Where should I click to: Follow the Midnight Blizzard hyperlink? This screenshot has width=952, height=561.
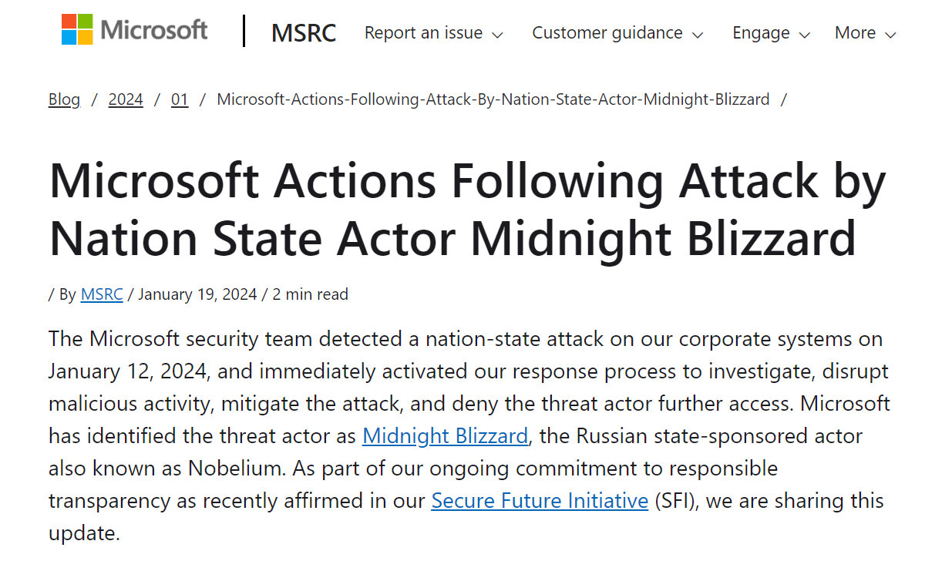click(x=445, y=435)
